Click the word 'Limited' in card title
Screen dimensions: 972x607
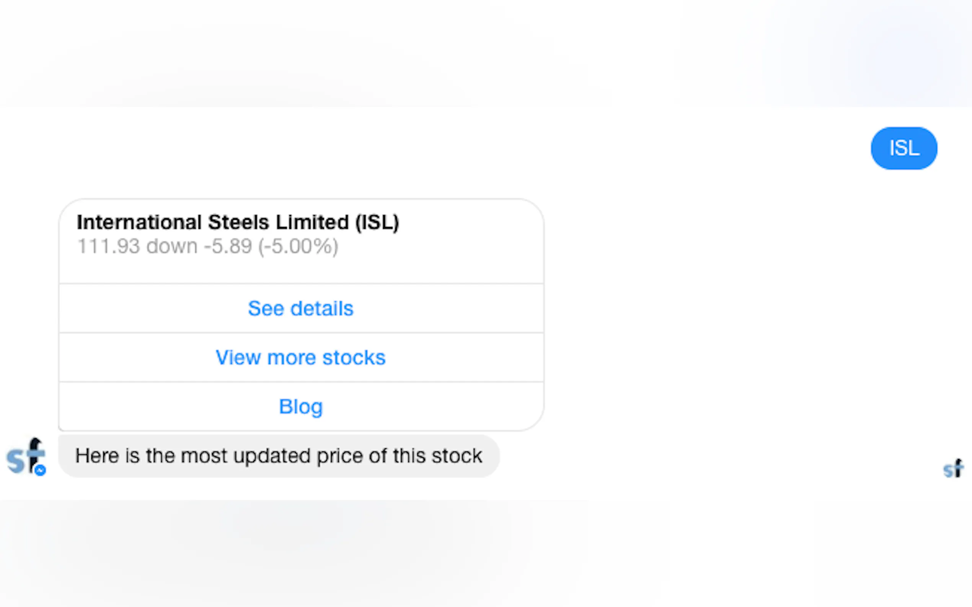click(312, 222)
